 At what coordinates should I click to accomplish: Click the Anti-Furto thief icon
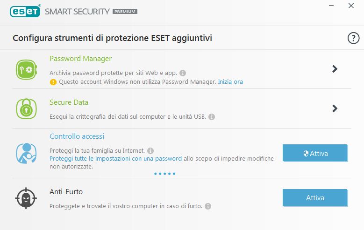[x=26, y=198]
